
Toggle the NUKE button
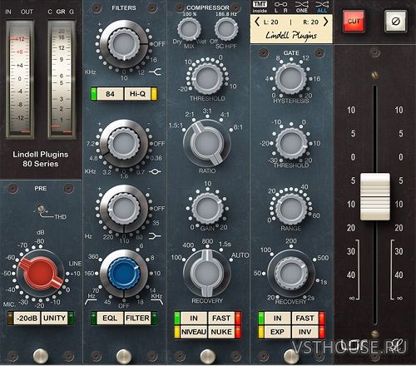point(221,332)
